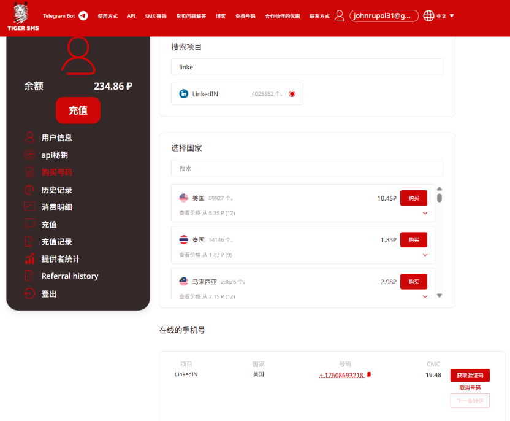Click the johnrupol31@g... account button

pos(384,15)
